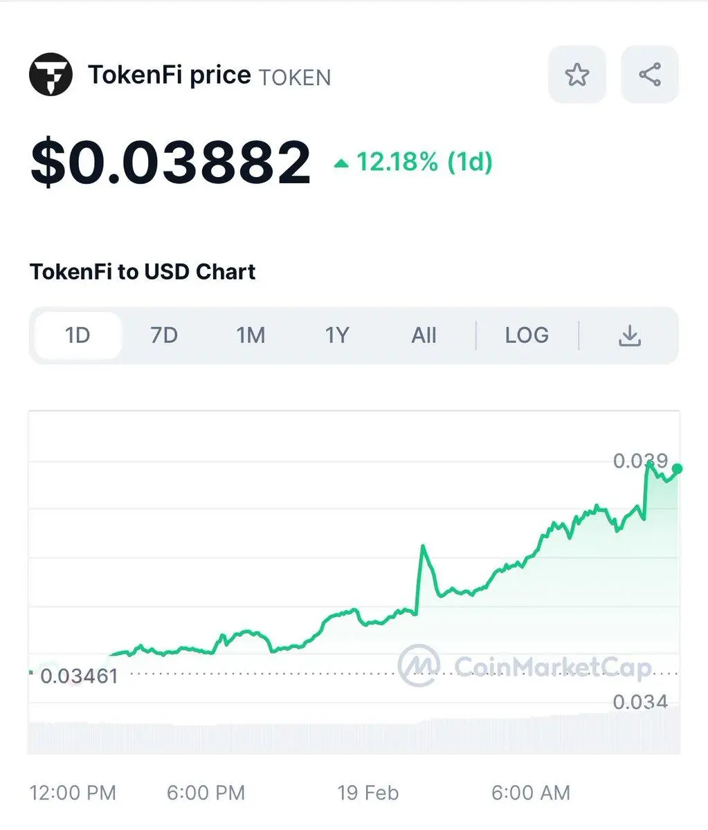Viewport: 708px width, 830px height.
Task: Click the TokenFi logo icon
Action: [51, 74]
